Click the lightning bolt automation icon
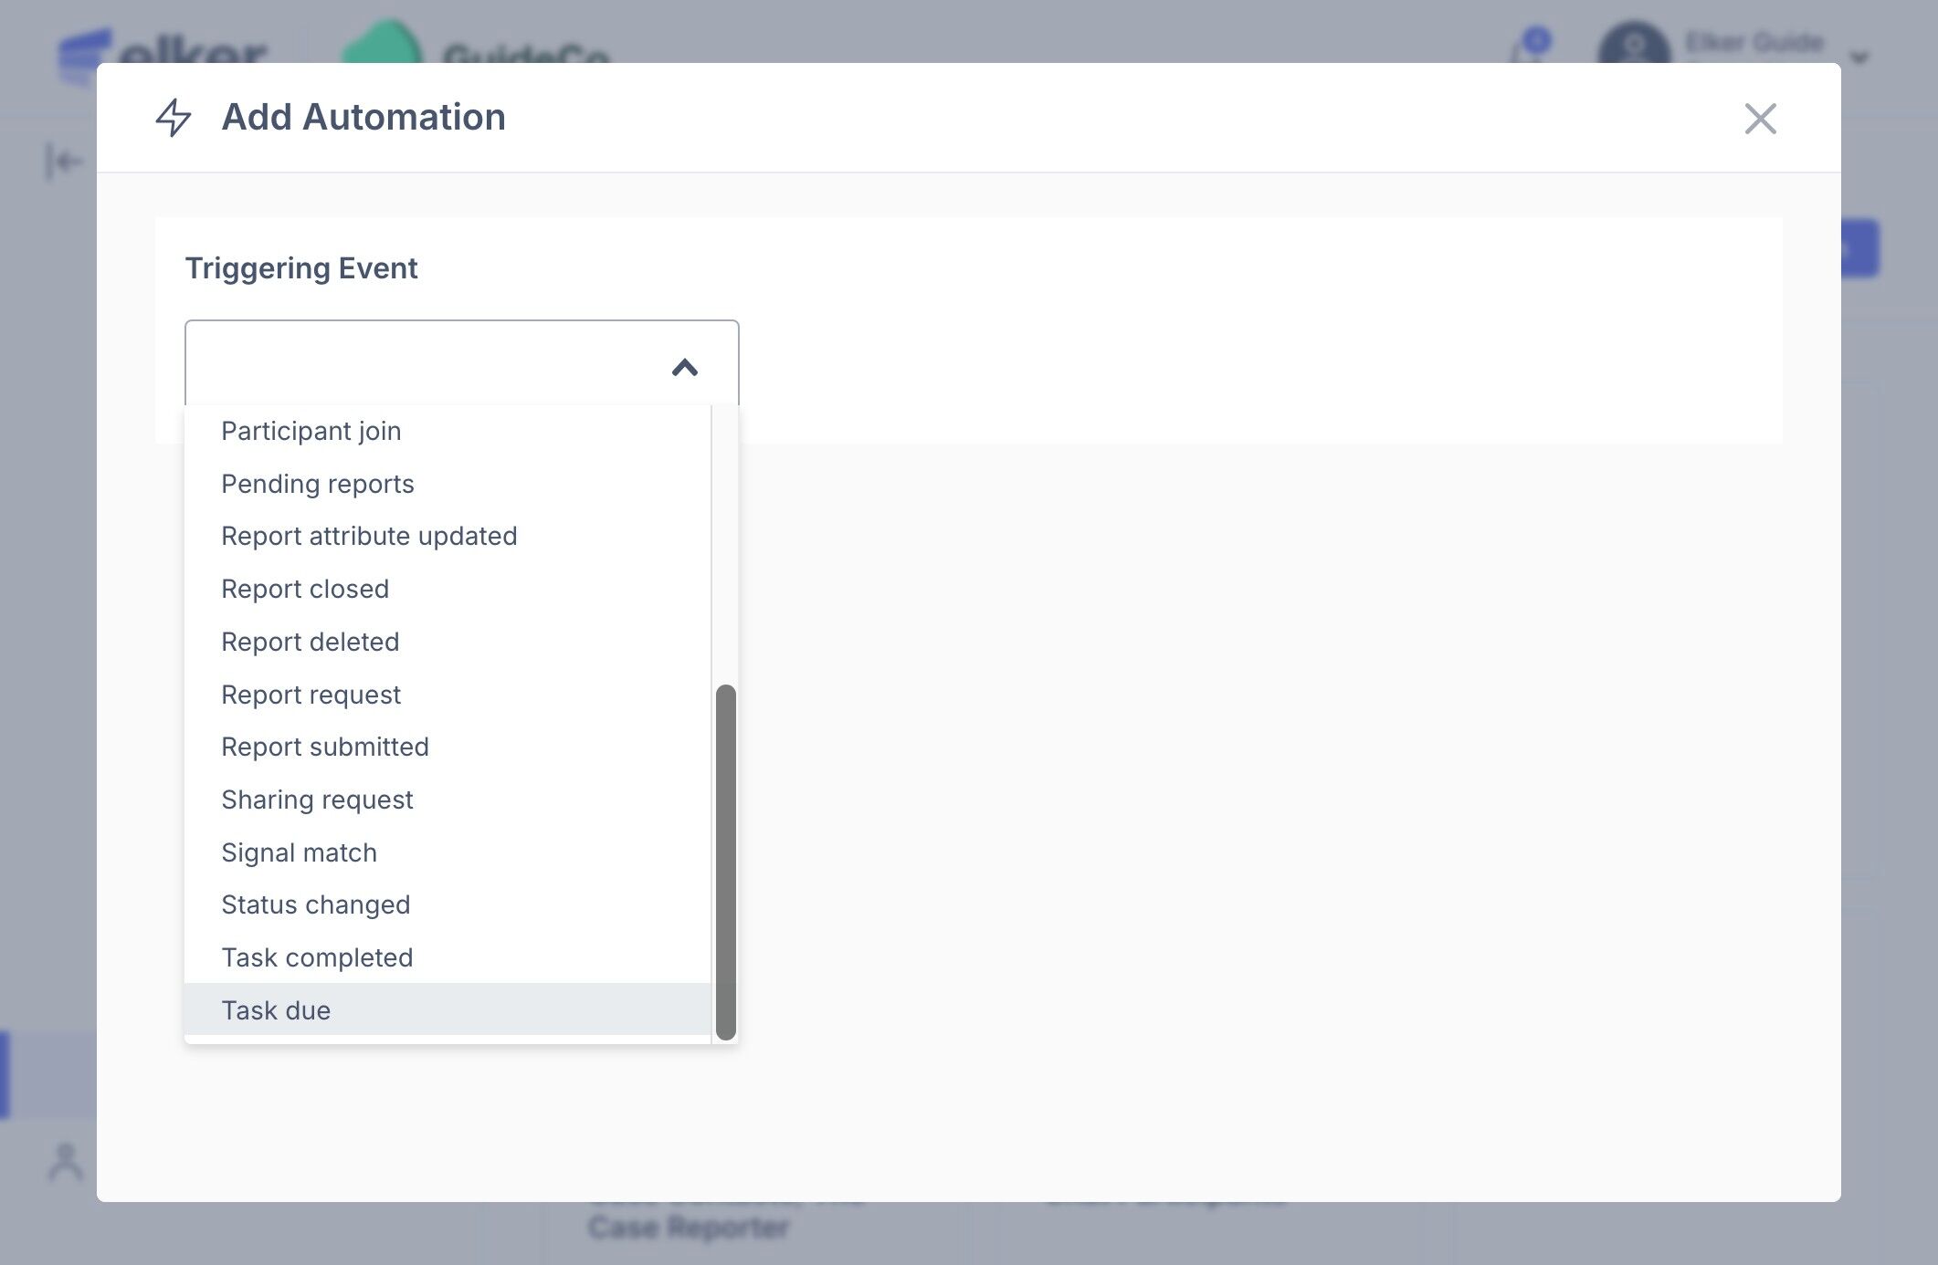This screenshot has height=1265, width=1938. 174,118
